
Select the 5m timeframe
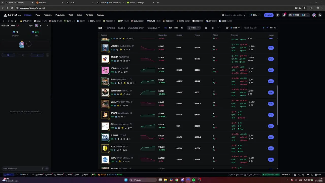pos(171,28)
